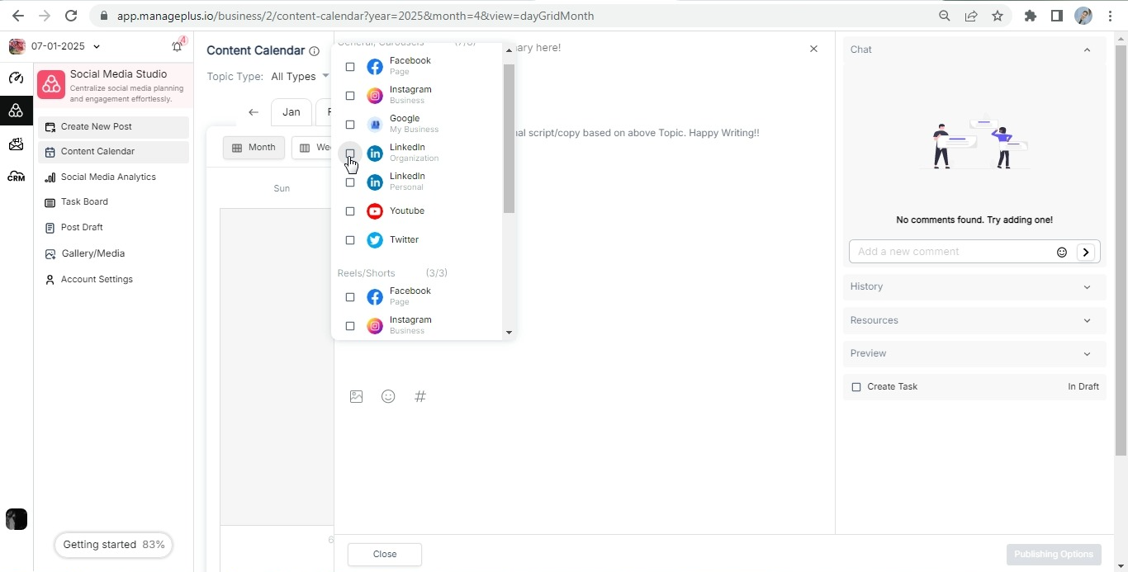Screen dimensions: 1128x572
Task: Expand the Preview section
Action: coord(974,353)
